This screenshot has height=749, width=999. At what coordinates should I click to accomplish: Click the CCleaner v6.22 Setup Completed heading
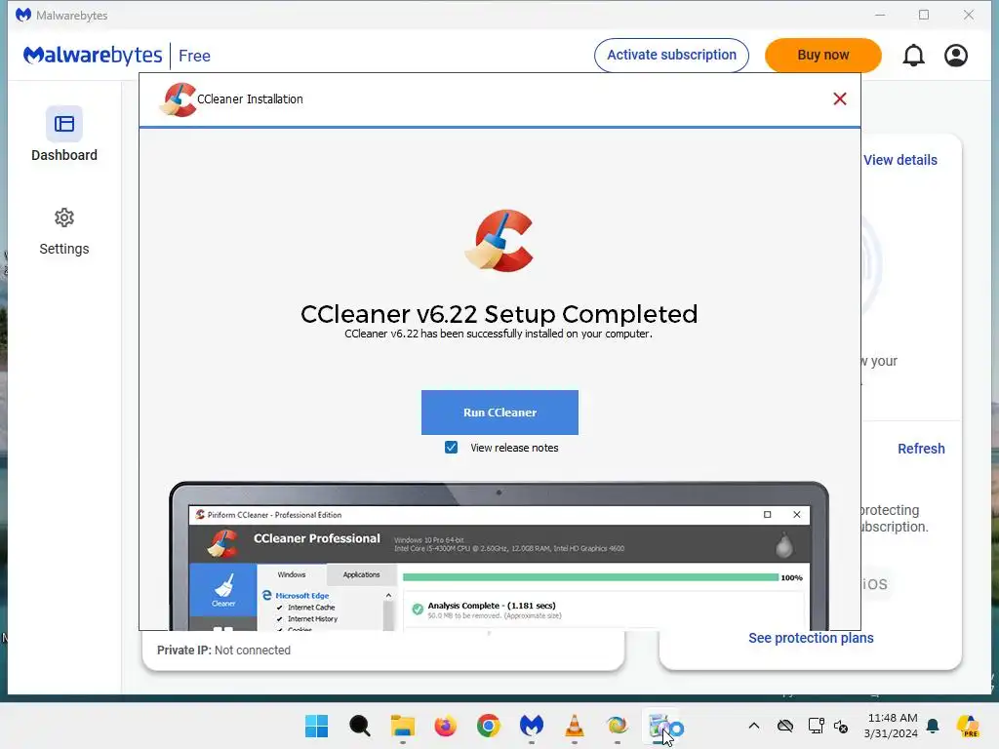point(499,313)
